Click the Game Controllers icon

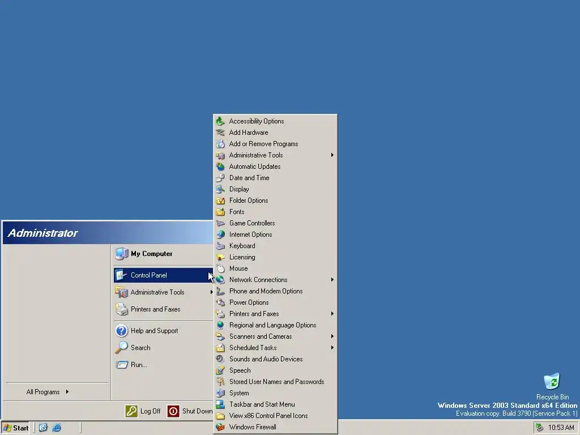pos(220,223)
